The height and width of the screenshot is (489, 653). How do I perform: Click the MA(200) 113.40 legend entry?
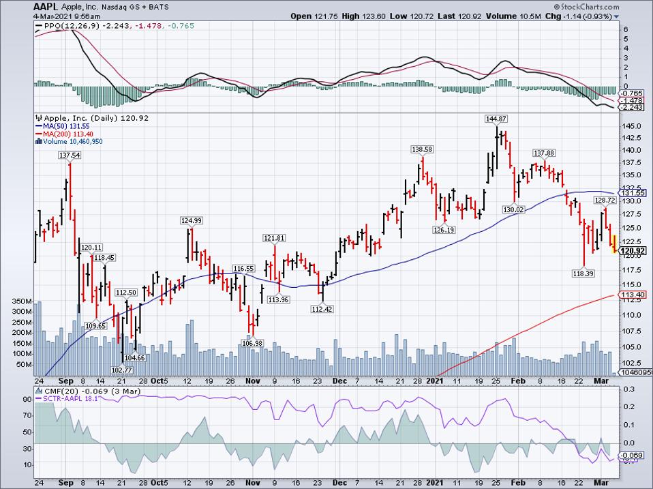coord(67,134)
